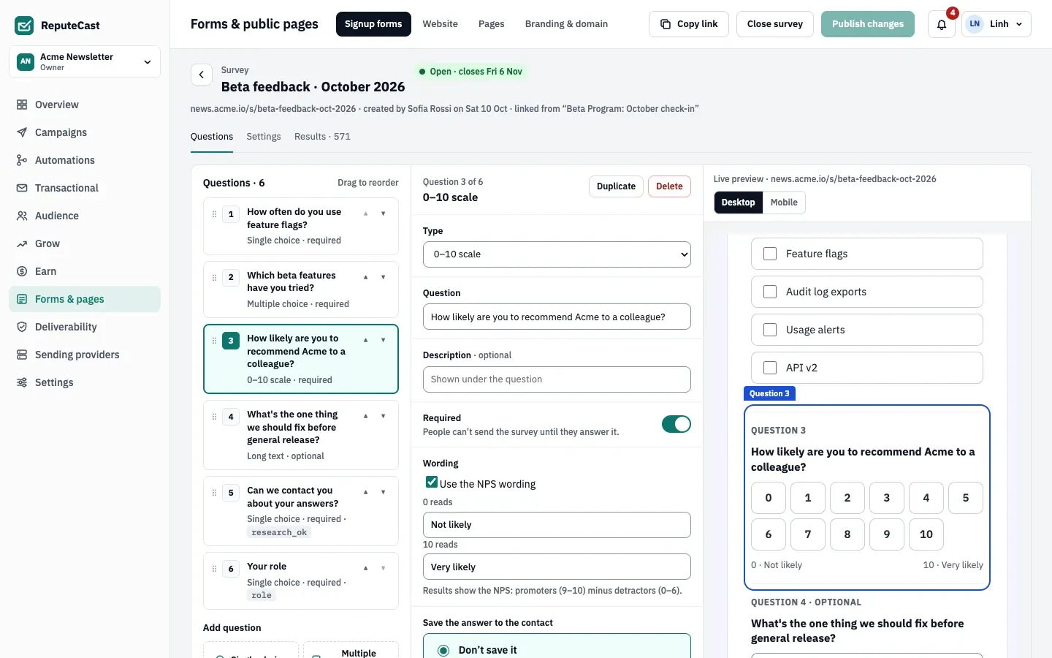Check the API v2 preview checkbox
Screen dimensions: 1052x658
[x=770, y=368]
